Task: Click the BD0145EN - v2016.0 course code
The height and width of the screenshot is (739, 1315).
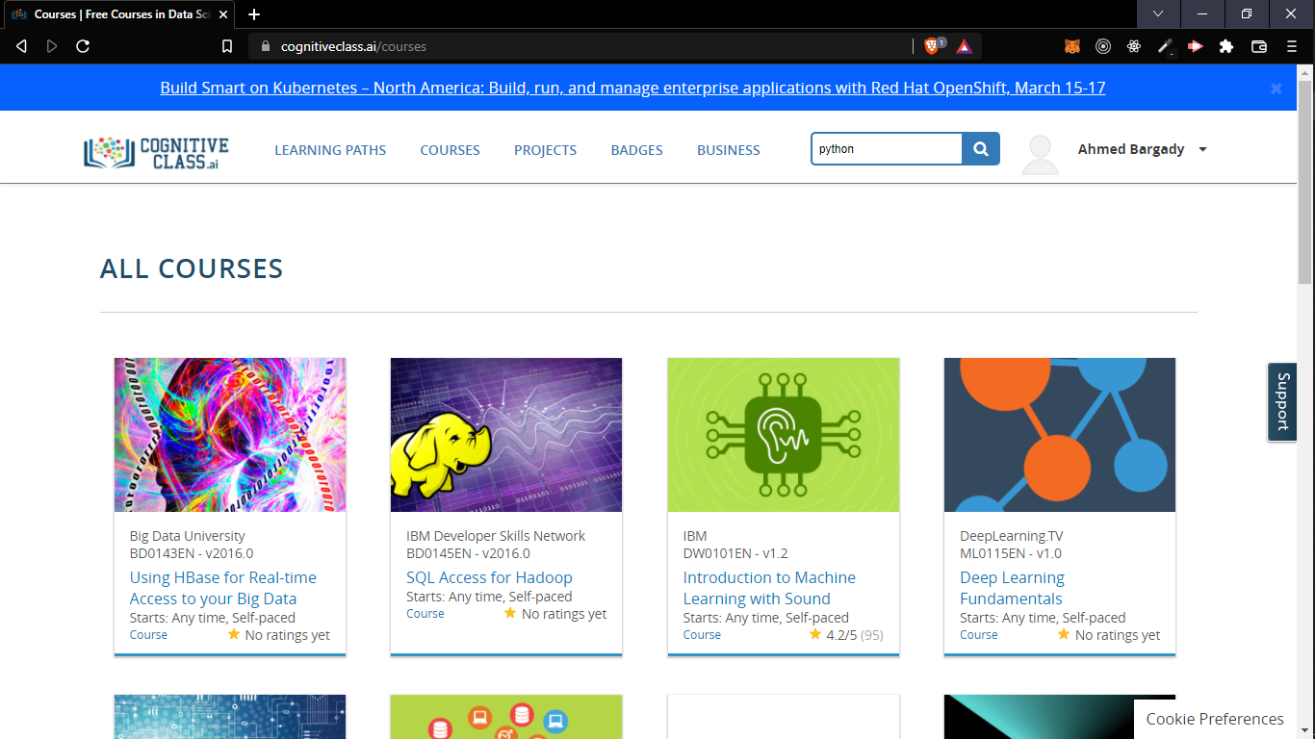Action: (468, 553)
